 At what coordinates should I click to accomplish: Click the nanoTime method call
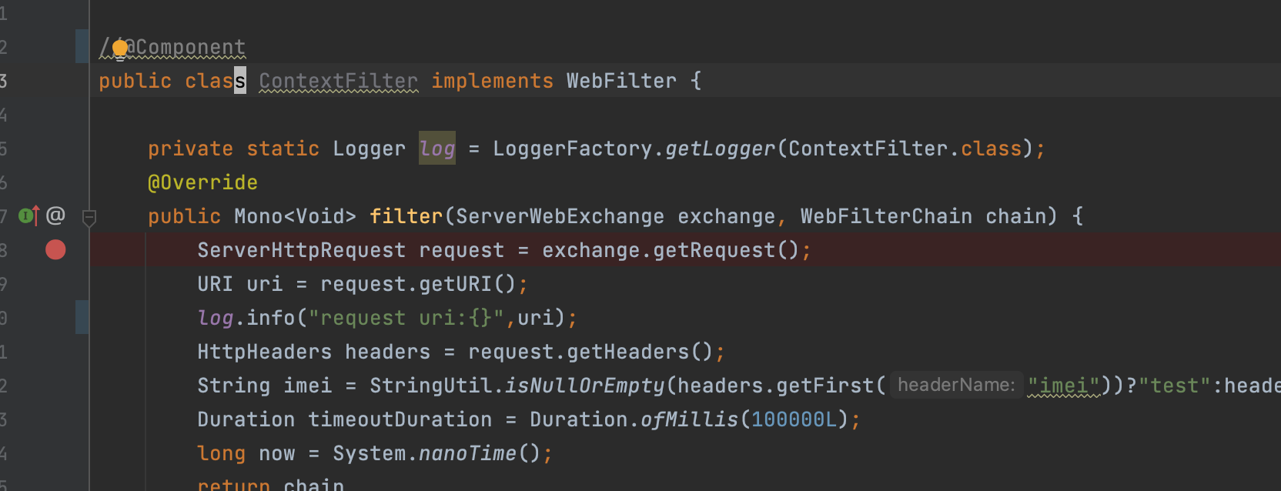(468, 453)
